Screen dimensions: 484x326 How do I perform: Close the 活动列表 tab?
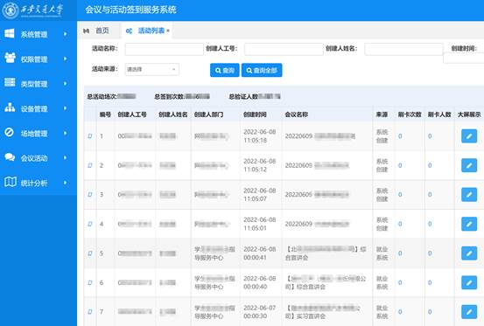168,31
